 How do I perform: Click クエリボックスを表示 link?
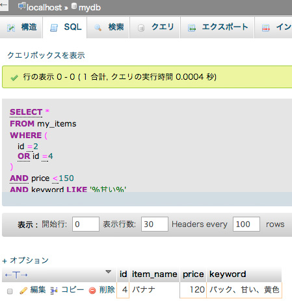point(46,55)
